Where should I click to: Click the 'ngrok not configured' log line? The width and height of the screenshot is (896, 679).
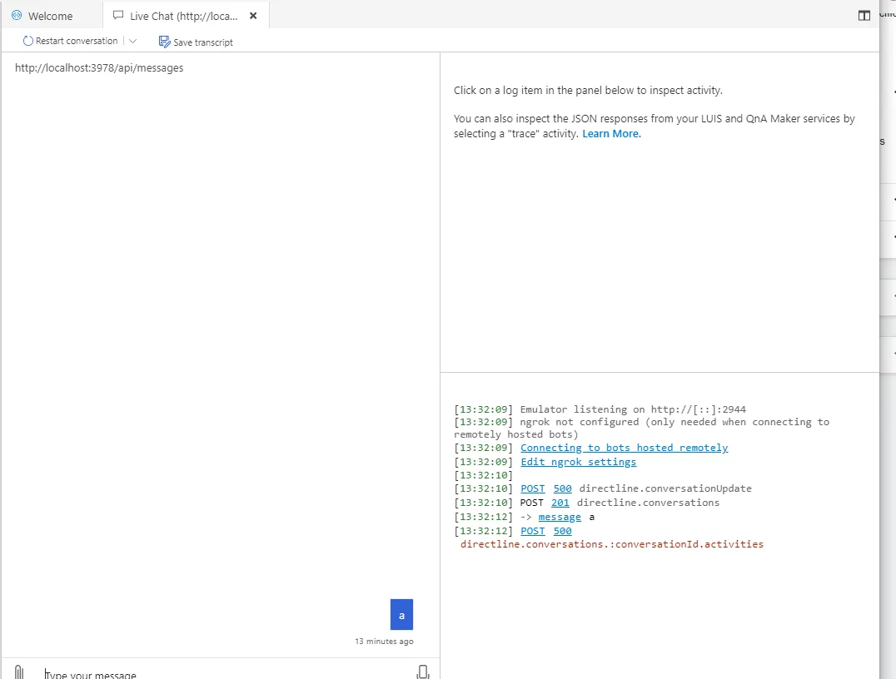coord(642,429)
